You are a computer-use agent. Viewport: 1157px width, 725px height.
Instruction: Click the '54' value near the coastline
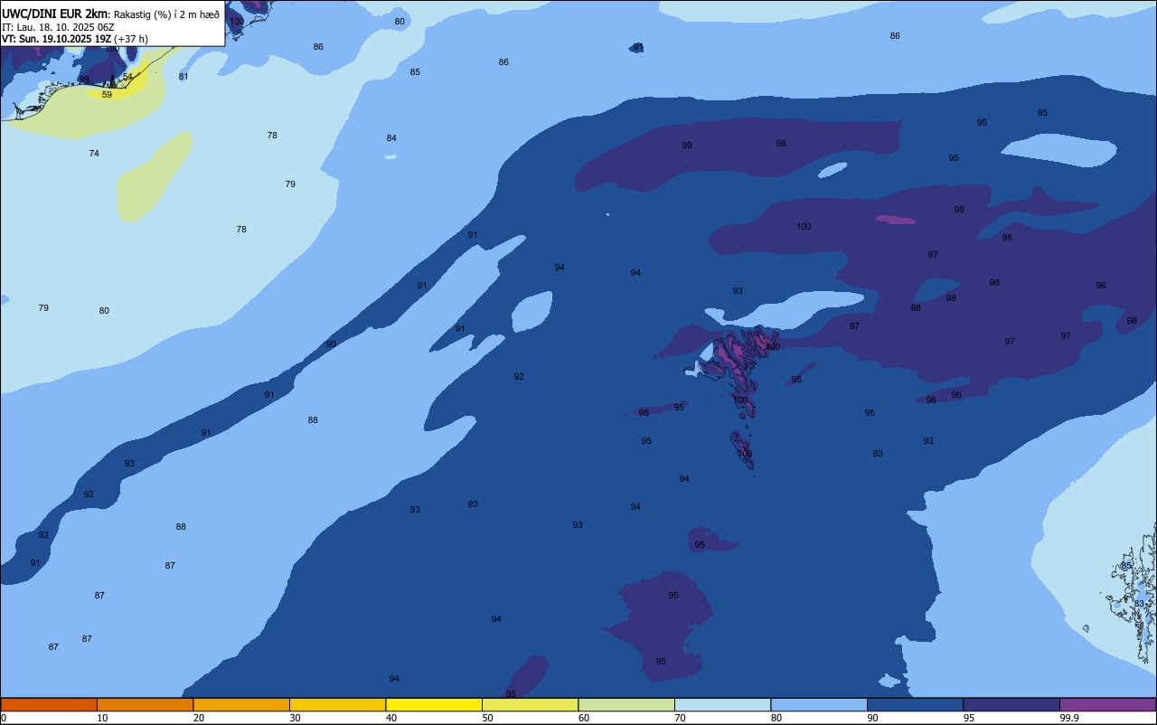click(128, 78)
